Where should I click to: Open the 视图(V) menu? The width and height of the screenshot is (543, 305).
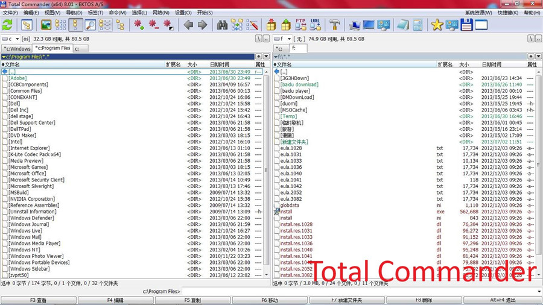pyautogui.click(x=52, y=13)
